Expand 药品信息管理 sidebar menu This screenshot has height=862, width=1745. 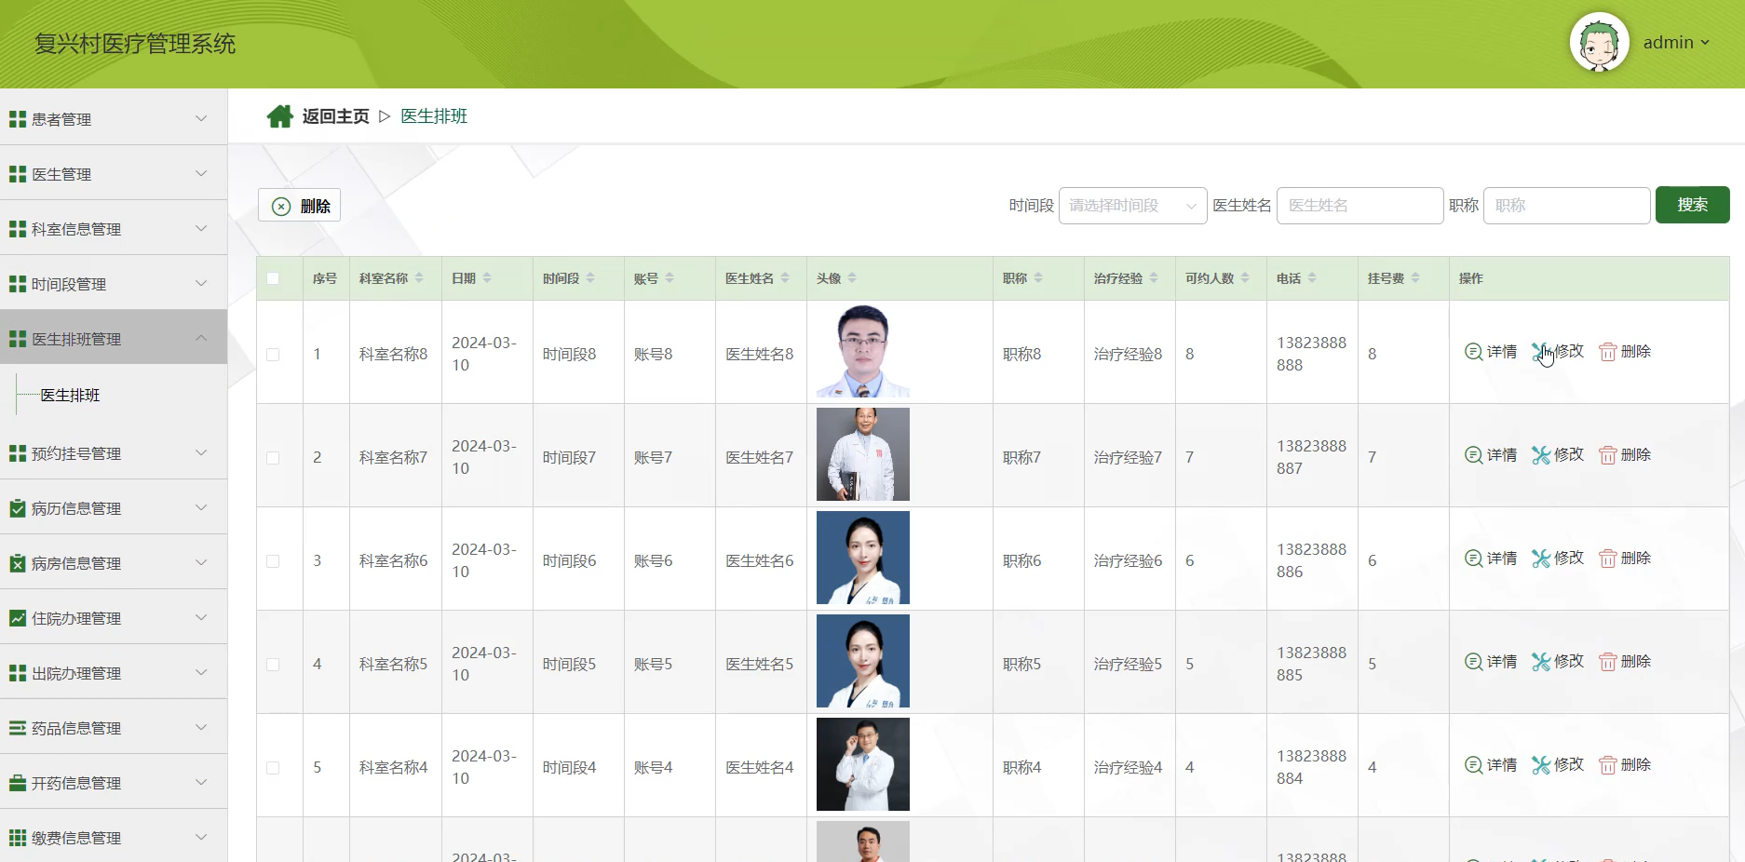[x=114, y=727]
